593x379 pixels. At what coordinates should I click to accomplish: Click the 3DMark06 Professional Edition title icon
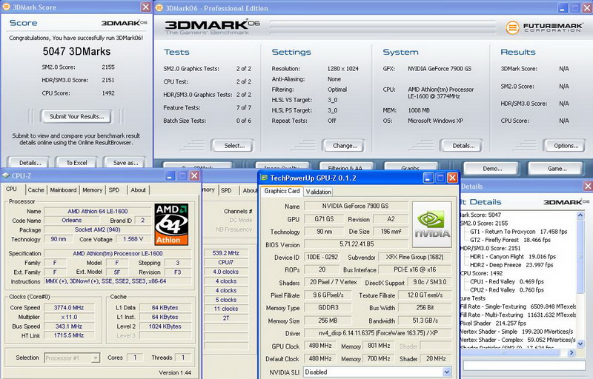click(159, 8)
